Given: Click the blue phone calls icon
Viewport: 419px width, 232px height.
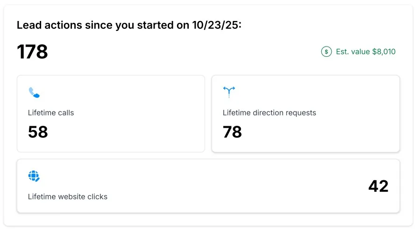Looking at the screenshot, I should point(34,92).
